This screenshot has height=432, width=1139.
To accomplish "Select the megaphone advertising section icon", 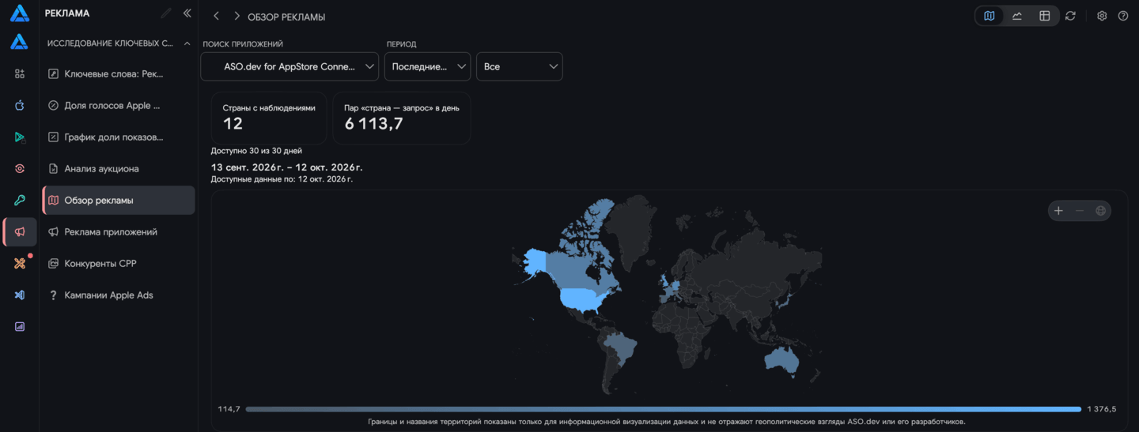I will point(20,231).
